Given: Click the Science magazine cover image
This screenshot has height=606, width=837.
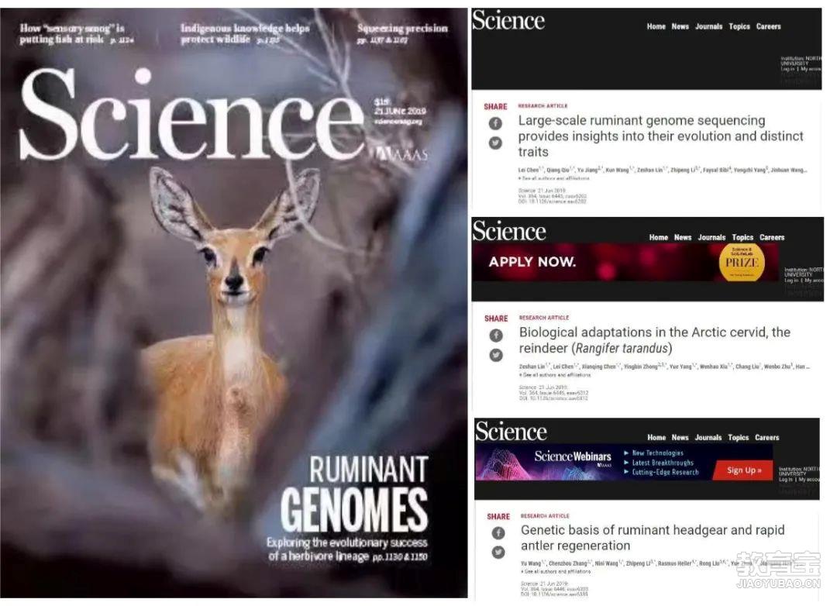Looking at the screenshot, I should pyautogui.click(x=234, y=303).
